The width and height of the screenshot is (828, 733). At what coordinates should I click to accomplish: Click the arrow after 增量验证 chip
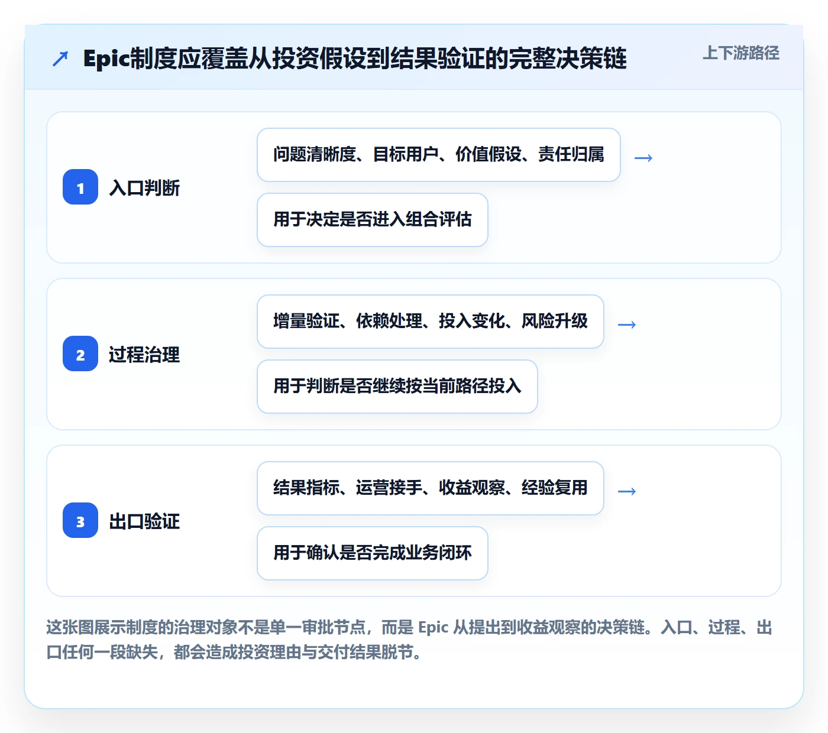coord(626,325)
